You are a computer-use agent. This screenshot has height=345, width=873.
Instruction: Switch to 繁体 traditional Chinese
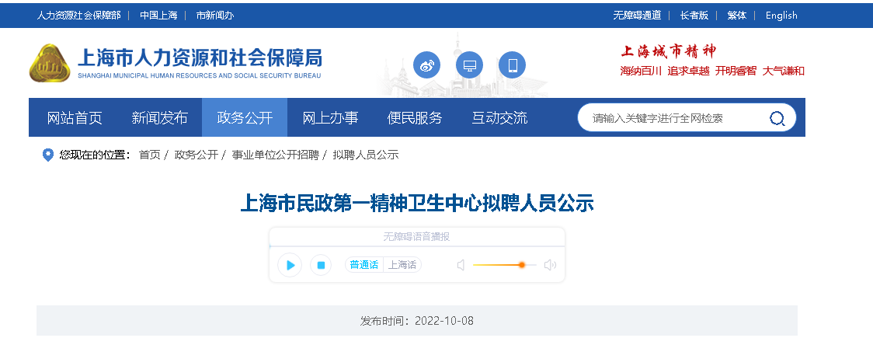(x=736, y=16)
